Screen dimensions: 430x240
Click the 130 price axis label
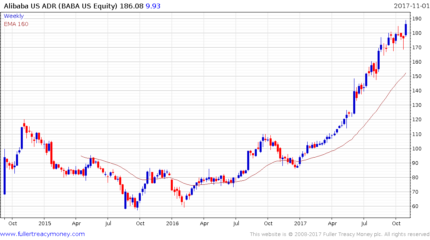417,105
